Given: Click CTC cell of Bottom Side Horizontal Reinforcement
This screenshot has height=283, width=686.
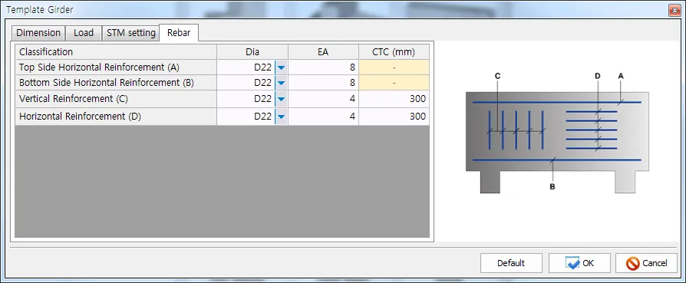Looking at the screenshot, I should click(394, 83).
